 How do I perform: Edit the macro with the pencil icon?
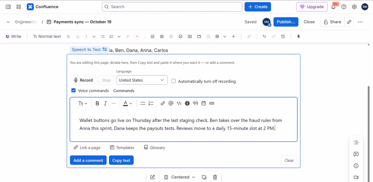tap(153, 177)
